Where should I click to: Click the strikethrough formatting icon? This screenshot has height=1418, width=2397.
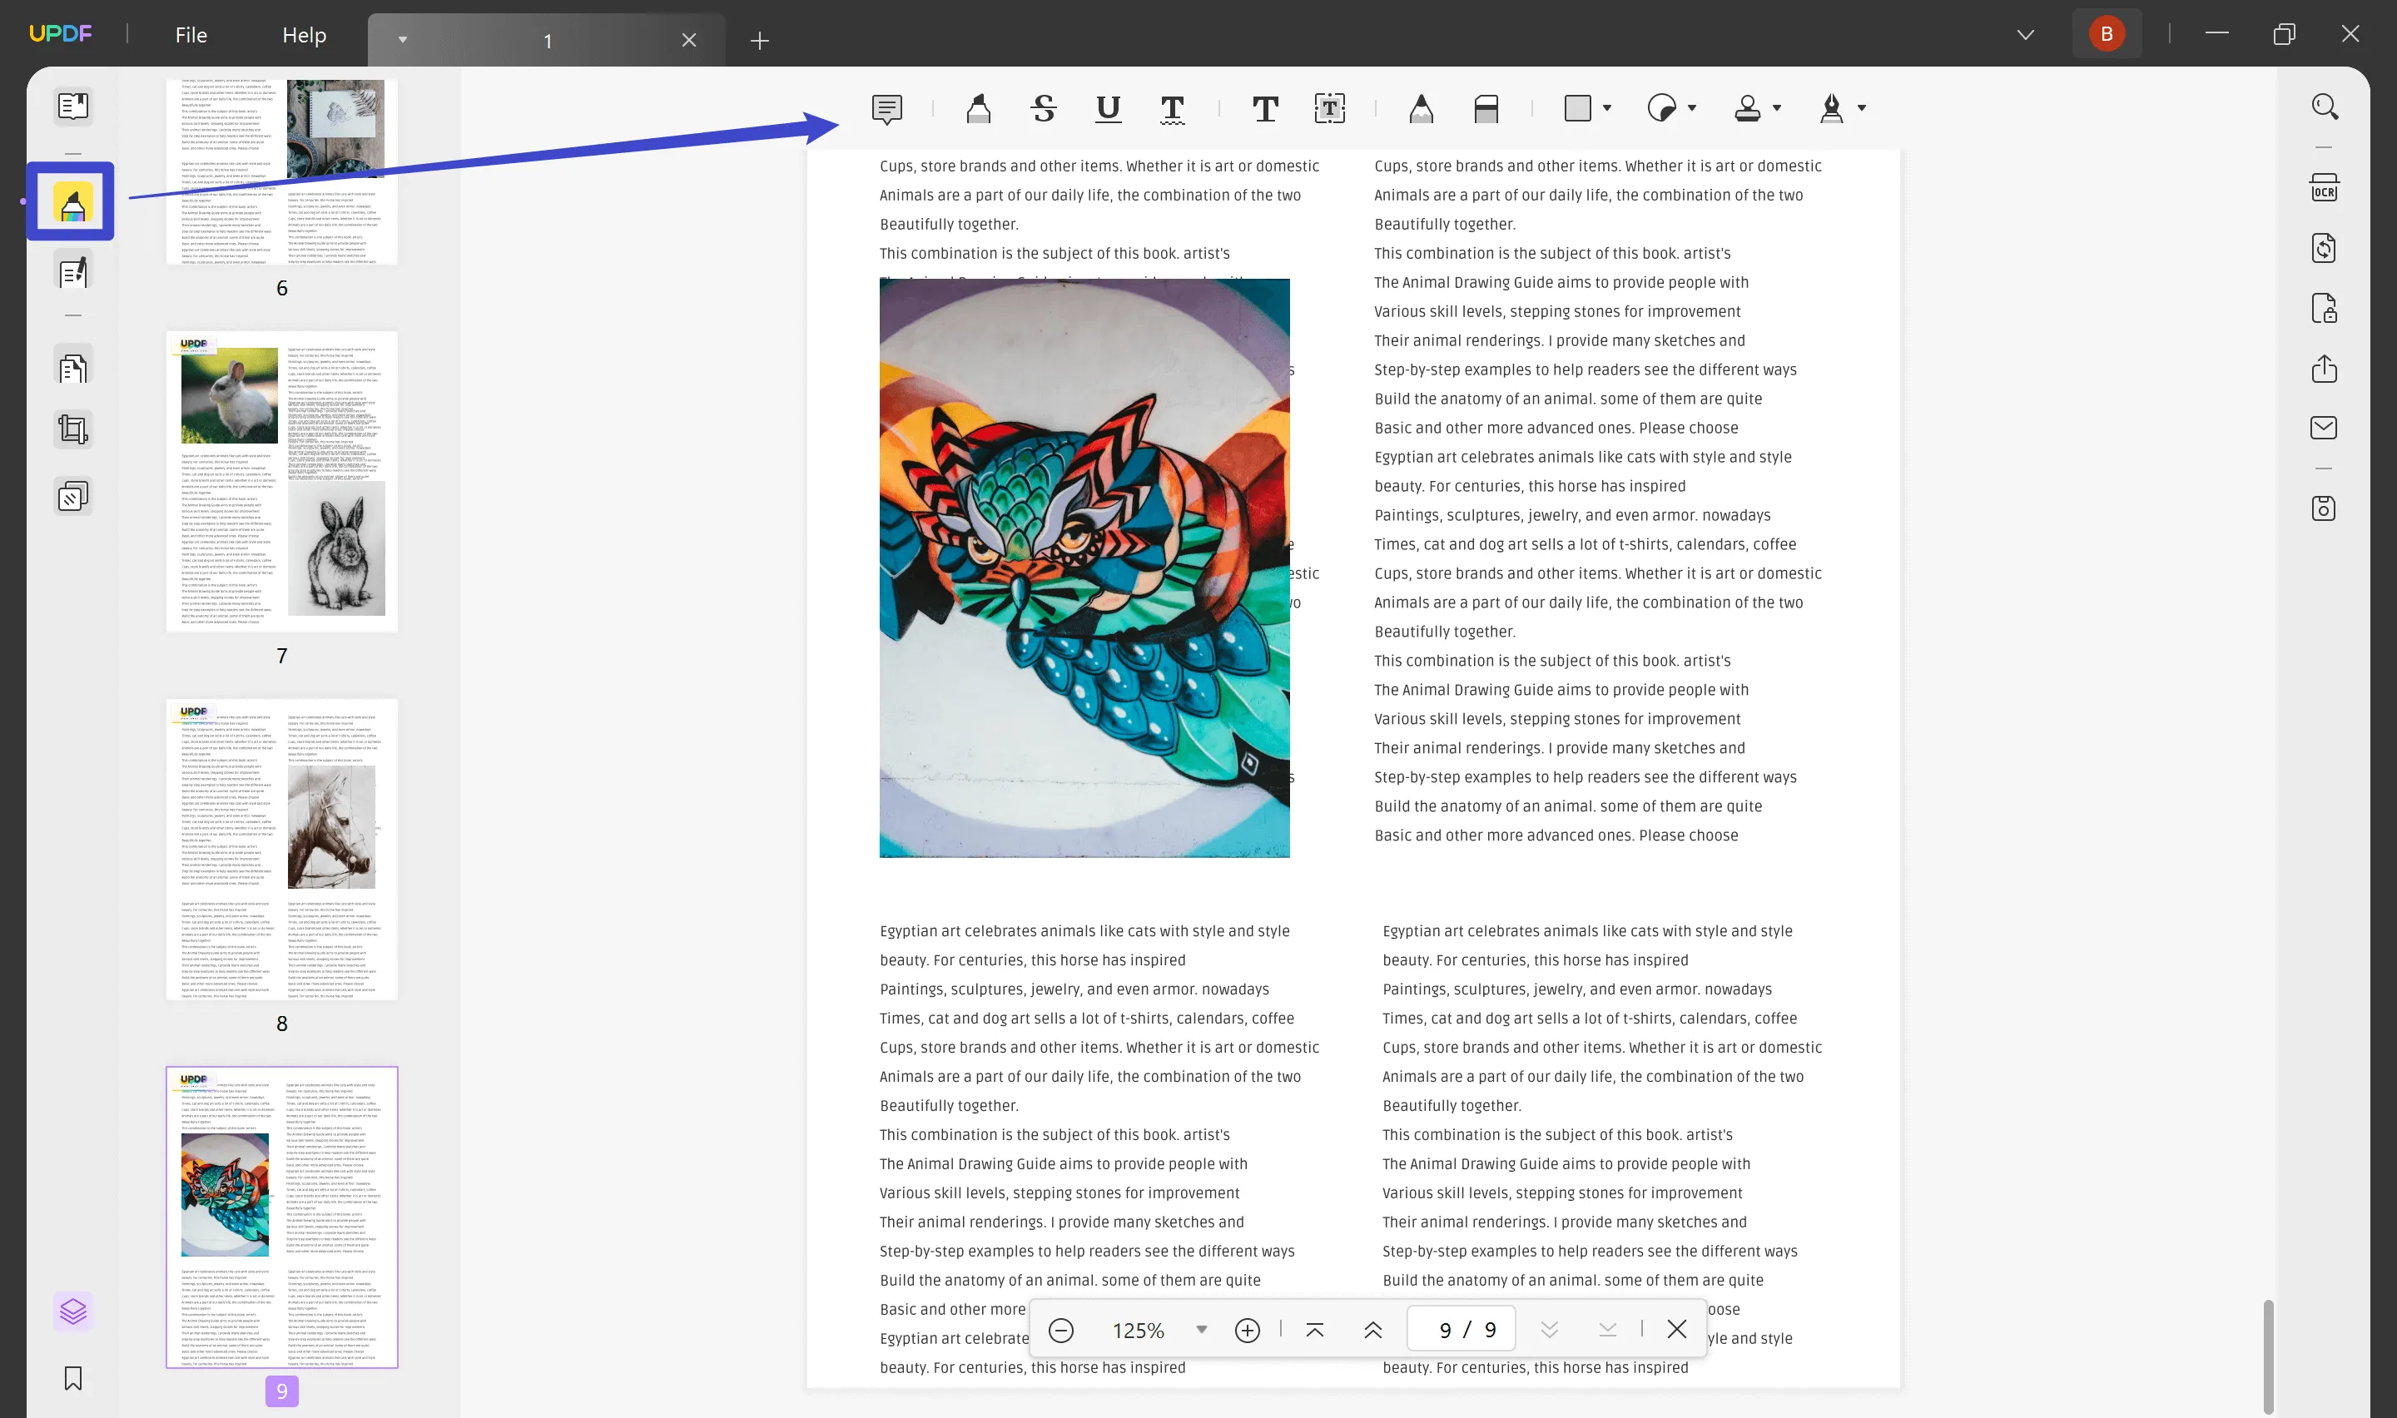click(1043, 107)
